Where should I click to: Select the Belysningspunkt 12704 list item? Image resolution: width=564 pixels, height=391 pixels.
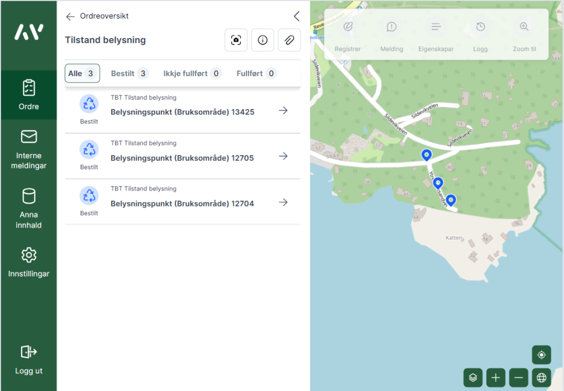click(182, 202)
